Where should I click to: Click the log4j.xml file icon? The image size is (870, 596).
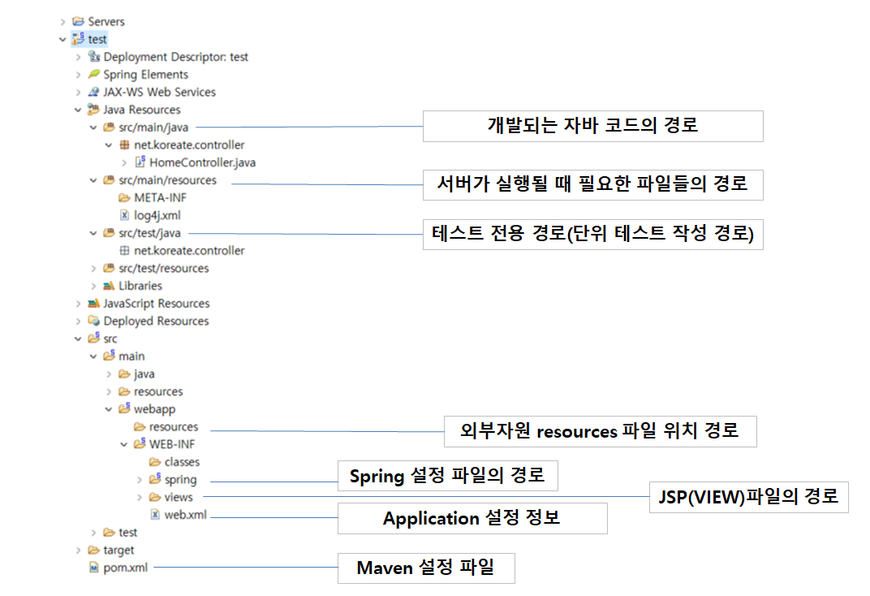point(125,214)
